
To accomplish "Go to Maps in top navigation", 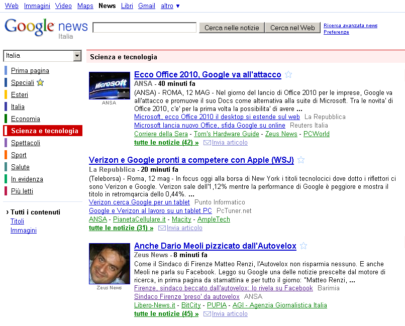I will pyautogui.click(x=85, y=6).
